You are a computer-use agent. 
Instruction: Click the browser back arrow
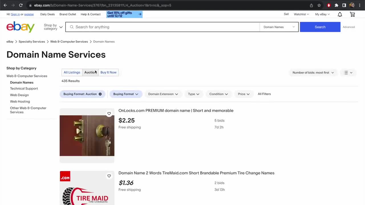point(5,5)
